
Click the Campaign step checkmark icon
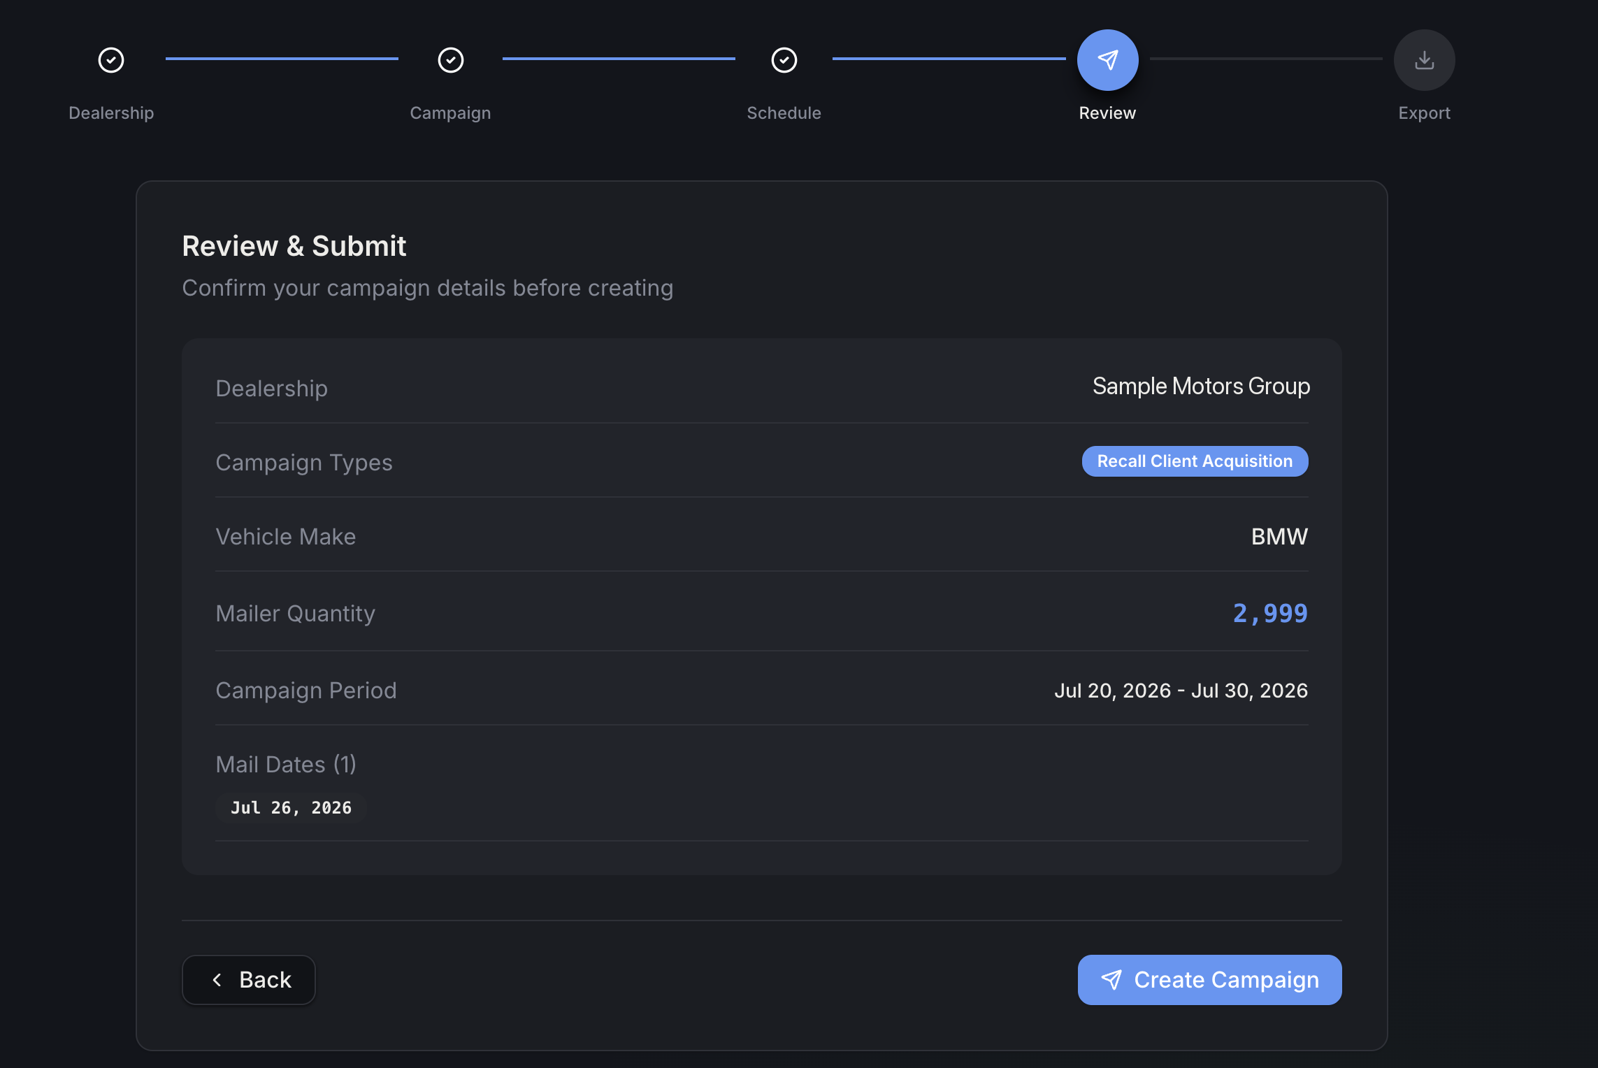(451, 60)
